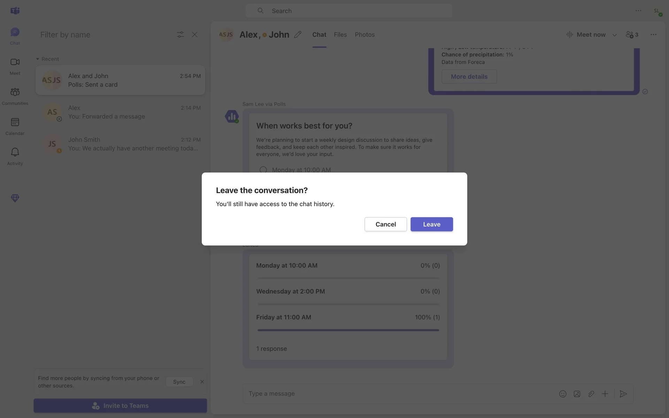Open the participants list showing 3
The height and width of the screenshot is (418, 669).
[x=632, y=34]
